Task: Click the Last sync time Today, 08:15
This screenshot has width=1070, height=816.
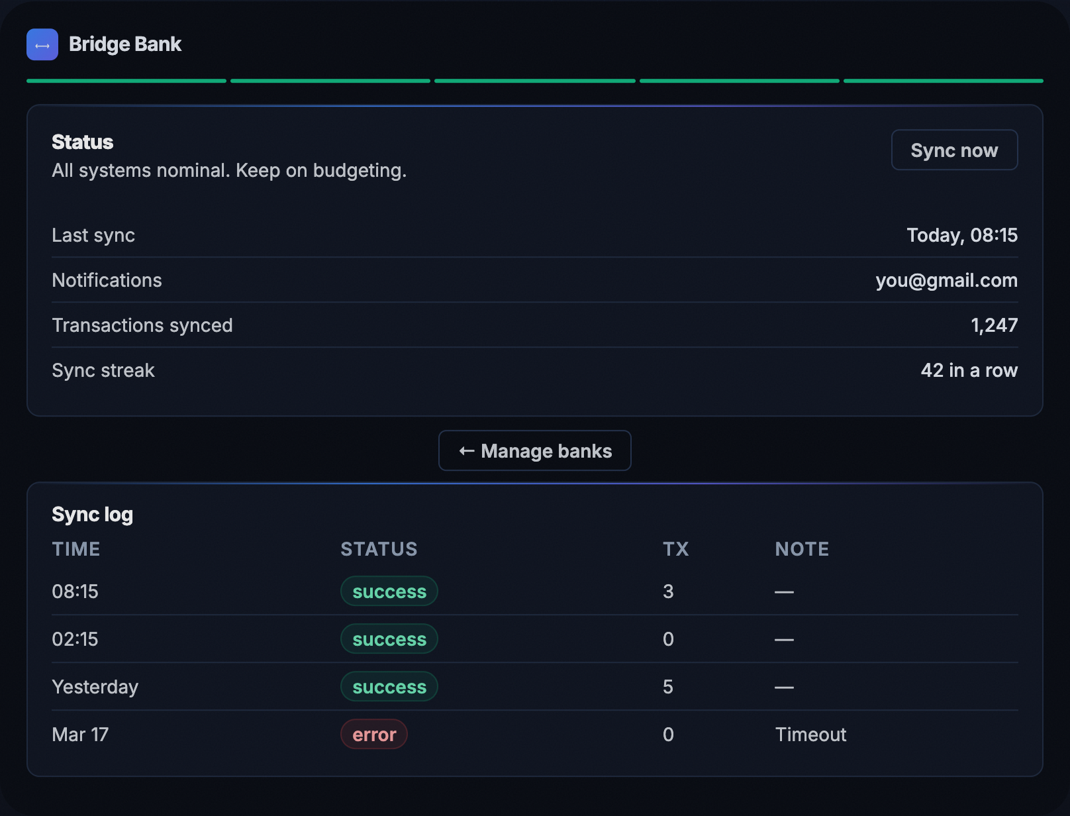Action: [x=961, y=235]
